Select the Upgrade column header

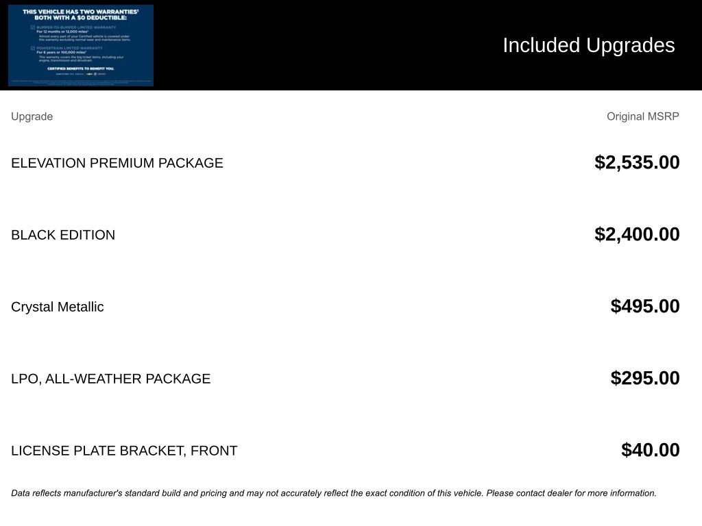click(32, 116)
